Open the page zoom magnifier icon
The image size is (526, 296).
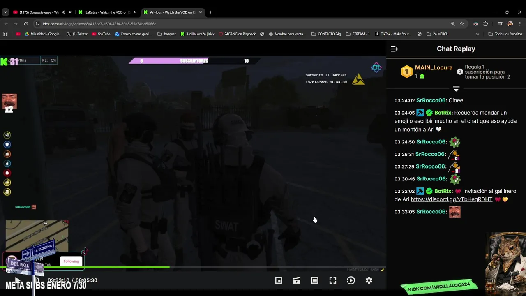(x=453, y=24)
